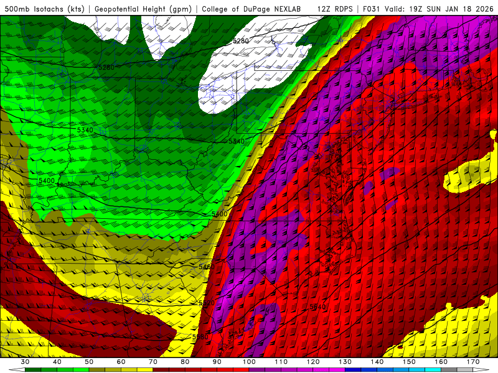
Task: Click the 100 value on the color scale
Action: pyautogui.click(x=250, y=362)
